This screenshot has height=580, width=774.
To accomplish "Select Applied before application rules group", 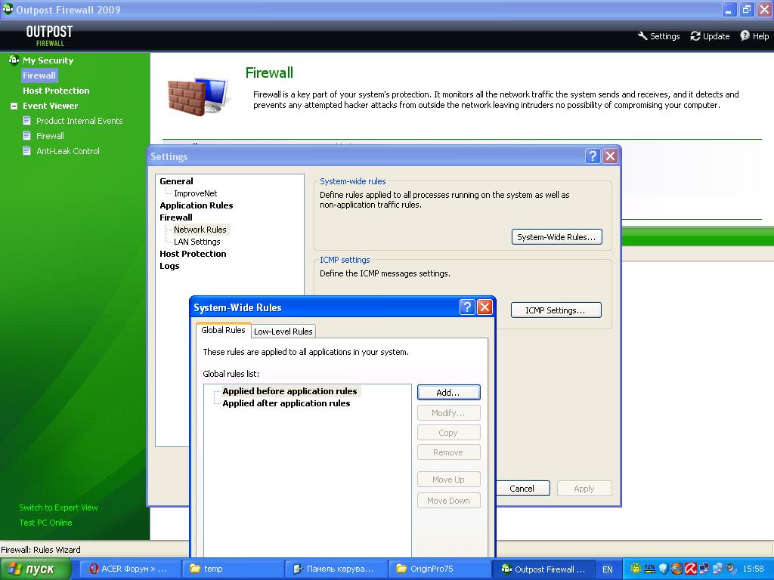I will (x=289, y=391).
